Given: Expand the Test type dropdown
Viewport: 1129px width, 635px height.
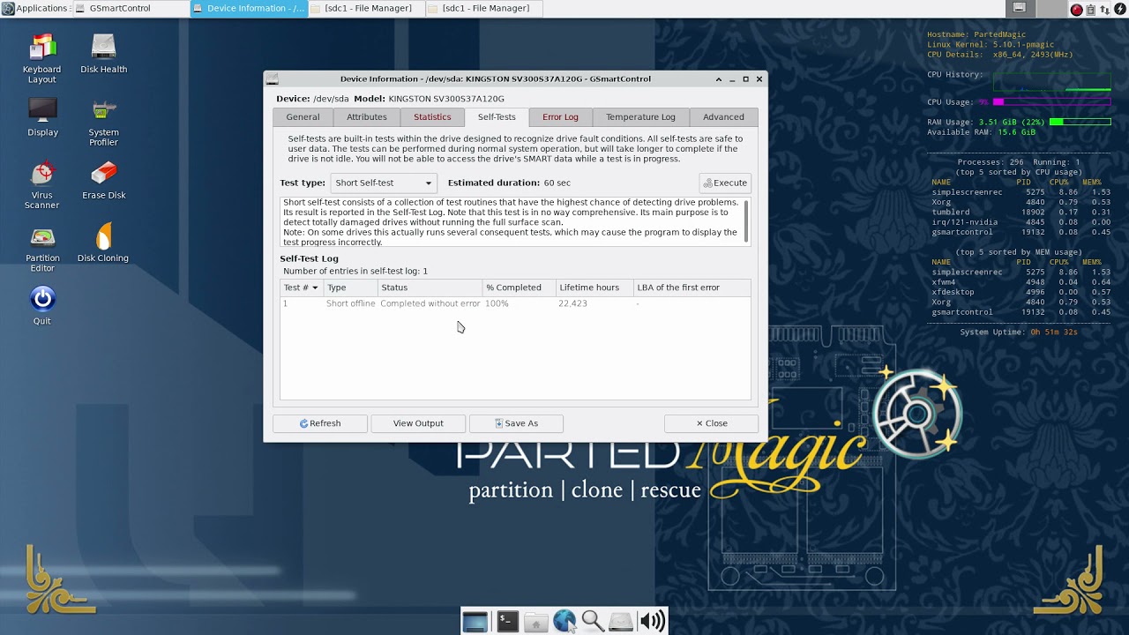Looking at the screenshot, I should pos(384,183).
